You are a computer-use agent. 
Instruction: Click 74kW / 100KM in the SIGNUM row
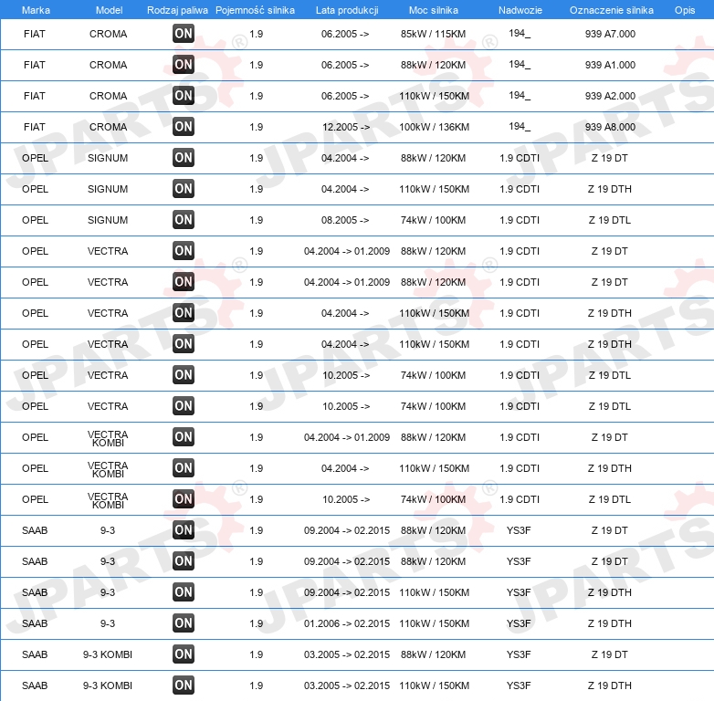click(x=433, y=220)
